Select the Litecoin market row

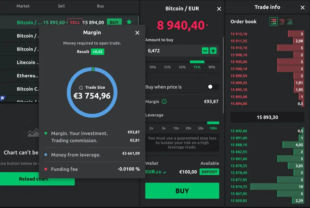(20, 62)
